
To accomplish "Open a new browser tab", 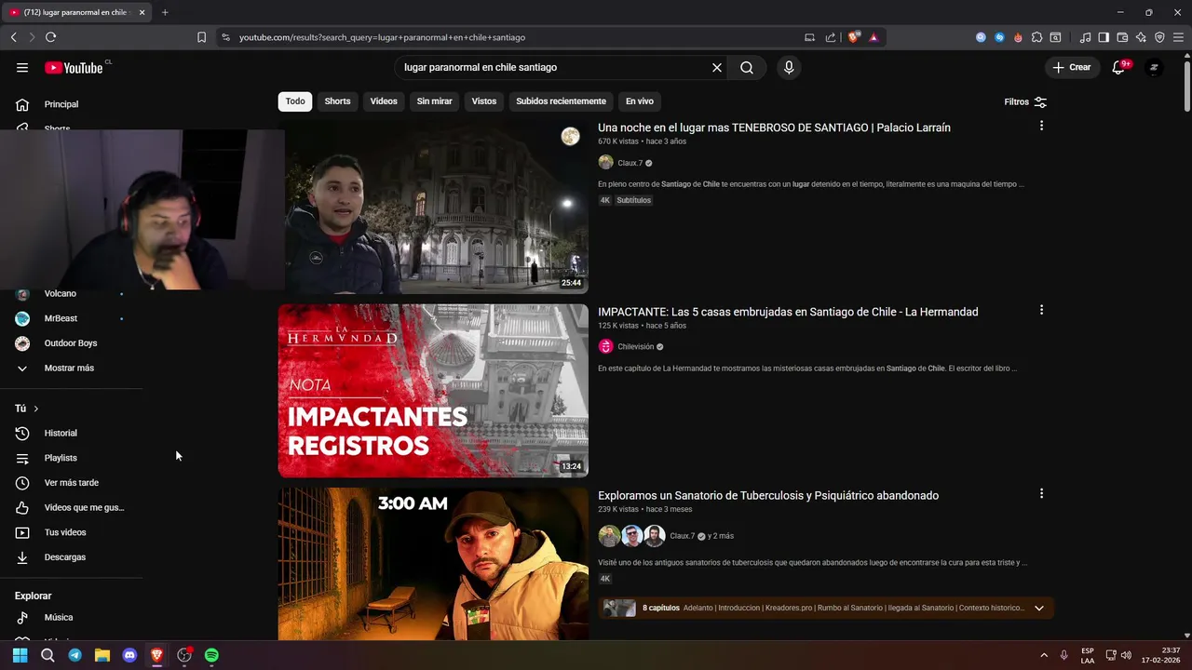I will (165, 12).
